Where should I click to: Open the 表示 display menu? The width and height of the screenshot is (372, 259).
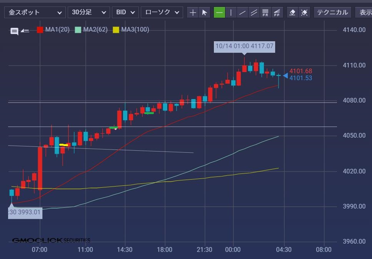[x=364, y=12]
